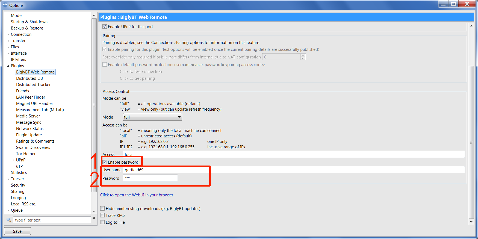
Task: Open Startup & Shutdown settings
Action: [x=29, y=22]
